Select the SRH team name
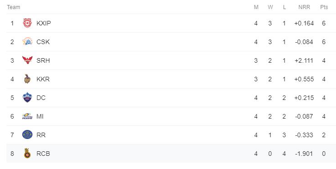 click(43, 60)
